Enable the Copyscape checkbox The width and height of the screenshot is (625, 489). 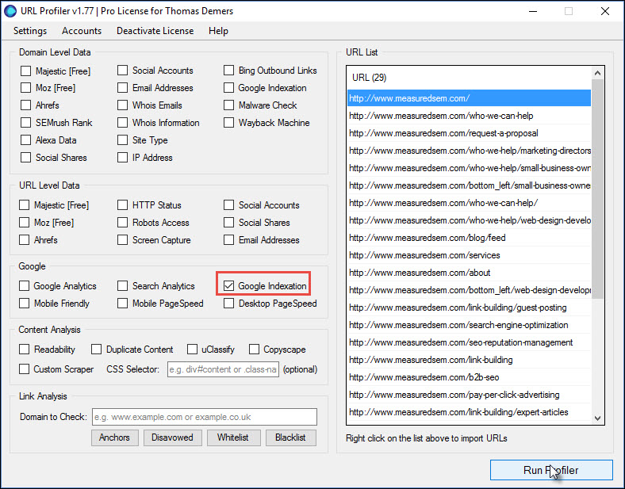point(254,350)
